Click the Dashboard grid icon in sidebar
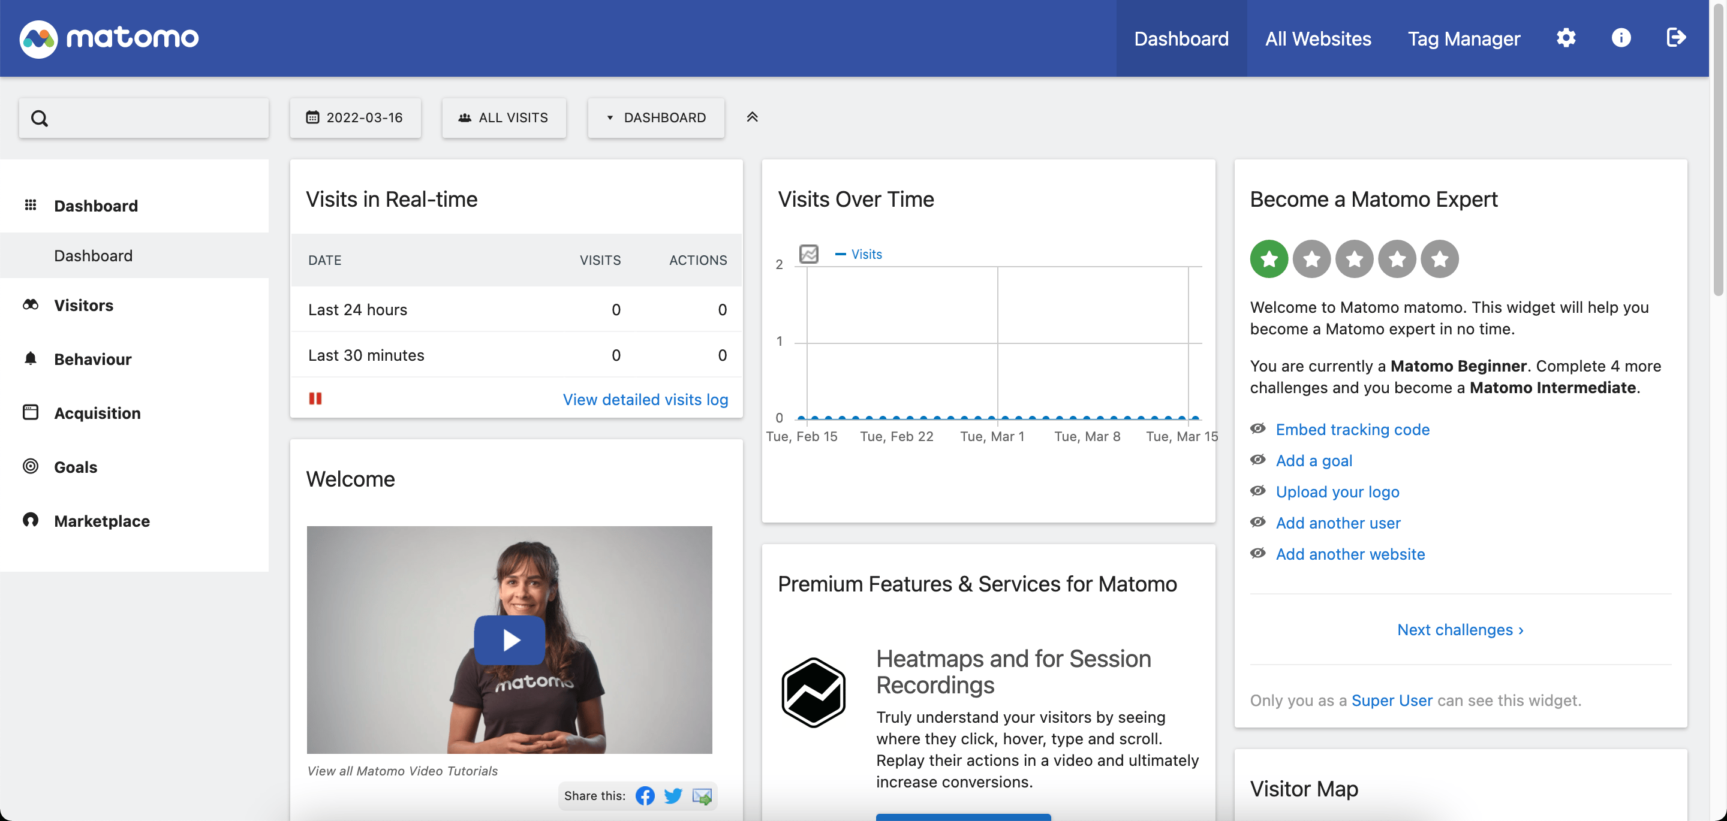 (x=31, y=205)
